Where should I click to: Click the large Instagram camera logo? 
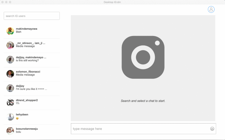click(x=143, y=57)
